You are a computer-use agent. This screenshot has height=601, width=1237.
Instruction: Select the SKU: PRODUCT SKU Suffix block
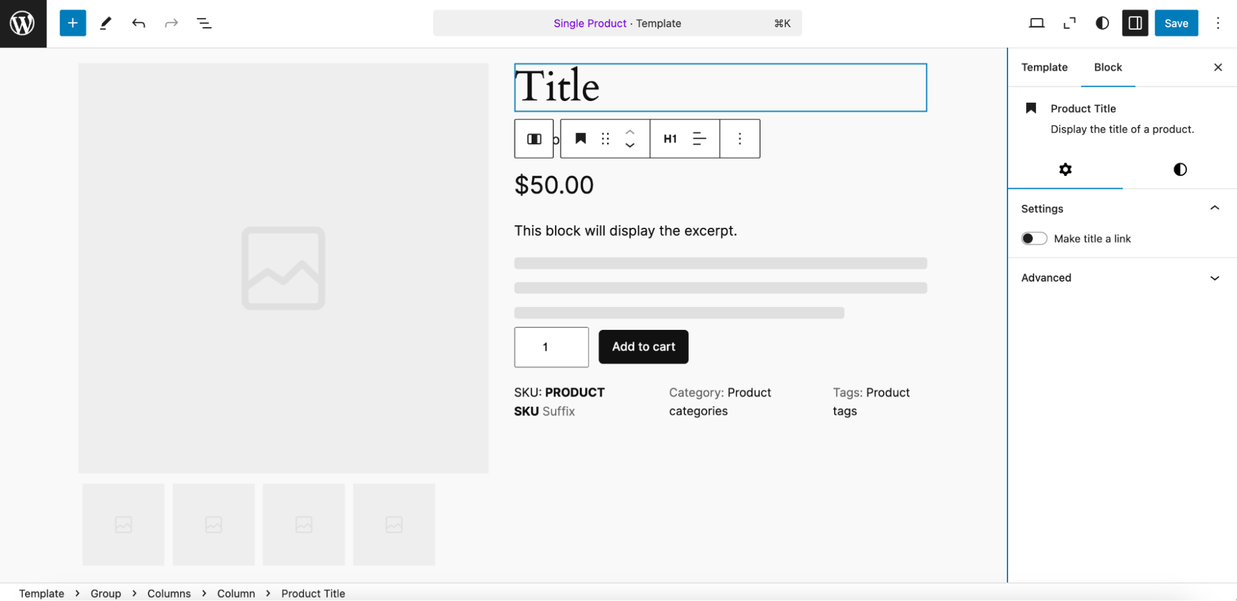tap(559, 402)
